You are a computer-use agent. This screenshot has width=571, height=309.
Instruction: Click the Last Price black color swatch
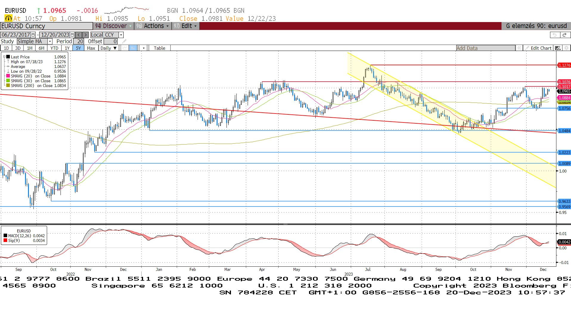[x=8, y=57]
